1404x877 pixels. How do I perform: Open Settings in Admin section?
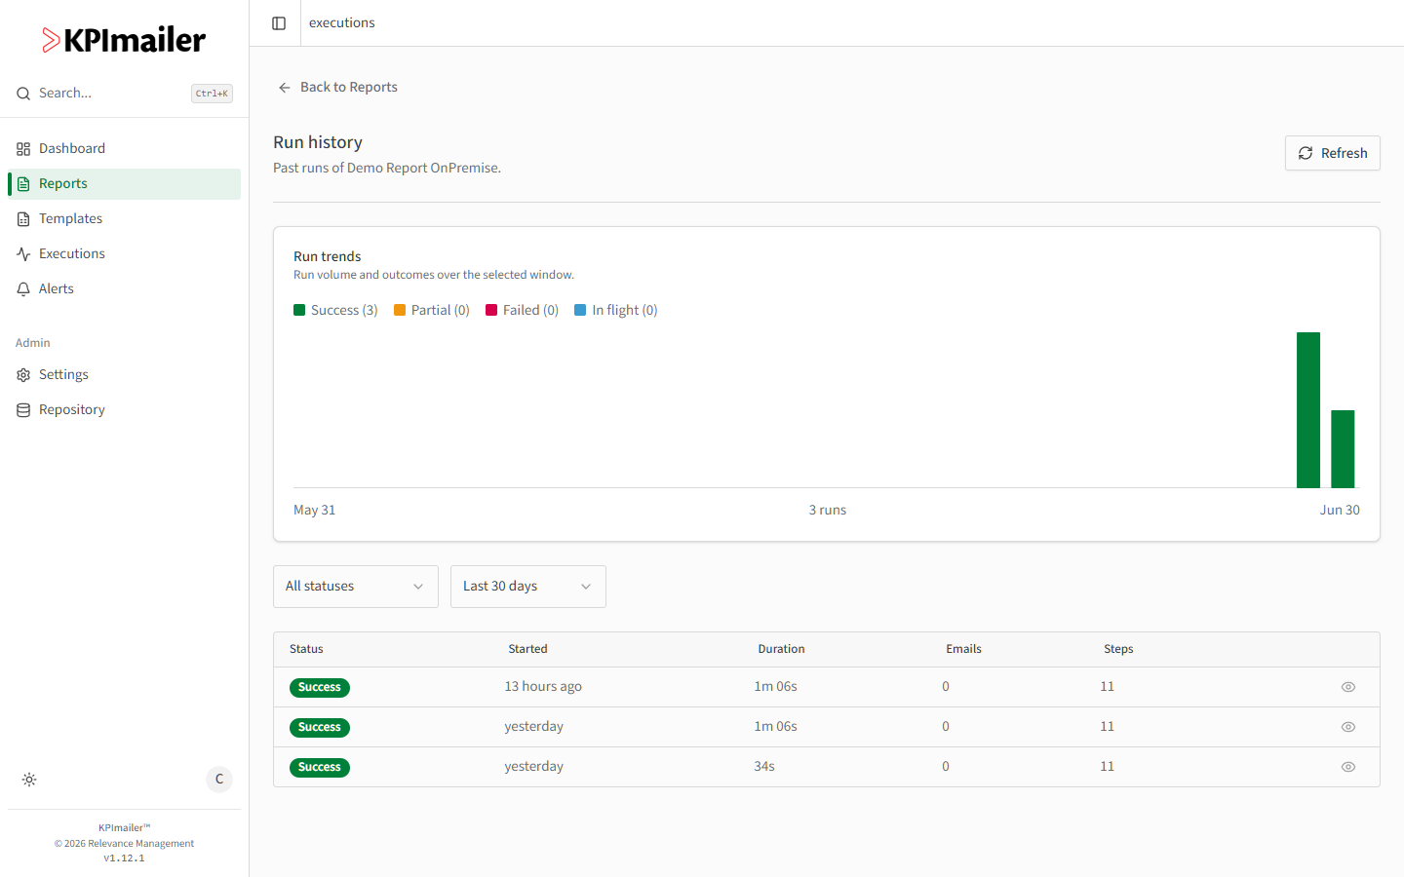click(124, 375)
